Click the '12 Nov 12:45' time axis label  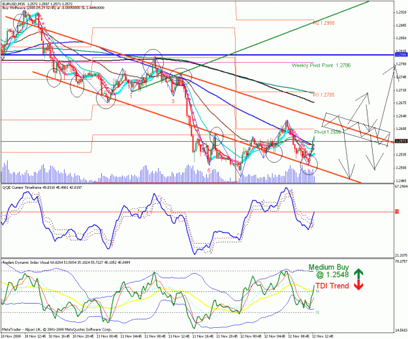322,336
